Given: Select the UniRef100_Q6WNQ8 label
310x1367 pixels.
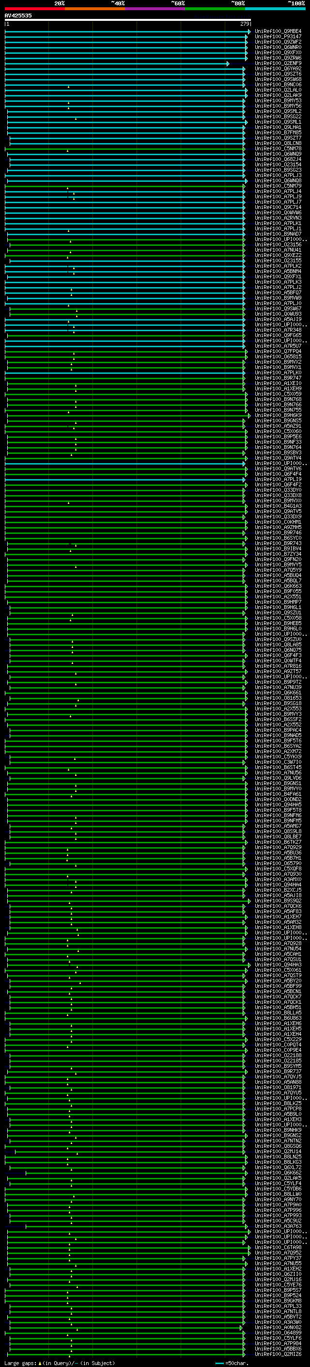Looking at the screenshot, I should [278, 181].
